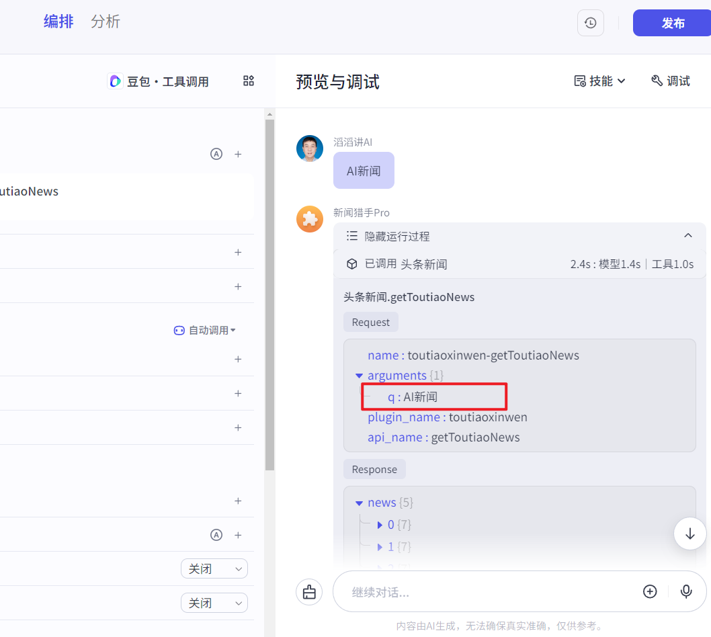
Task: Click the plugin_name : toutiaoxinwen row
Action: pyautogui.click(x=448, y=417)
